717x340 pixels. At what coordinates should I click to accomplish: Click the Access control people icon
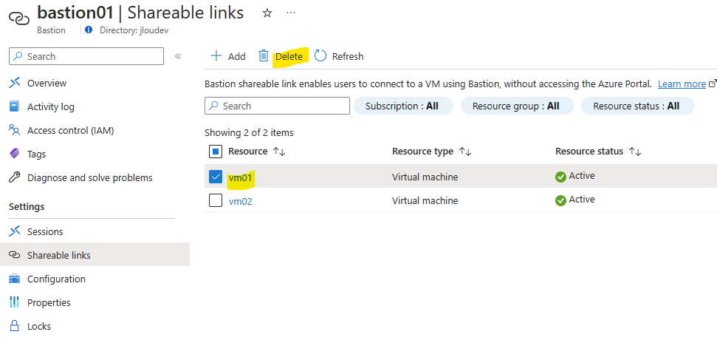click(x=15, y=130)
